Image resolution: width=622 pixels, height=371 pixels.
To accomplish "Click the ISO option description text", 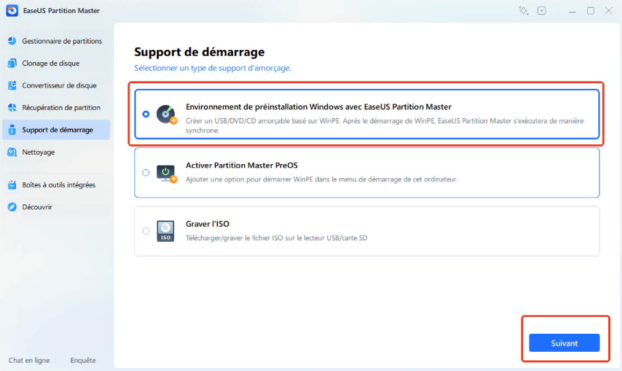I will click(277, 238).
